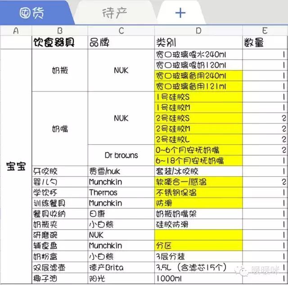Select the 婴儿勺 cell
Viewport: 288px width, 285px height.
tap(60, 182)
